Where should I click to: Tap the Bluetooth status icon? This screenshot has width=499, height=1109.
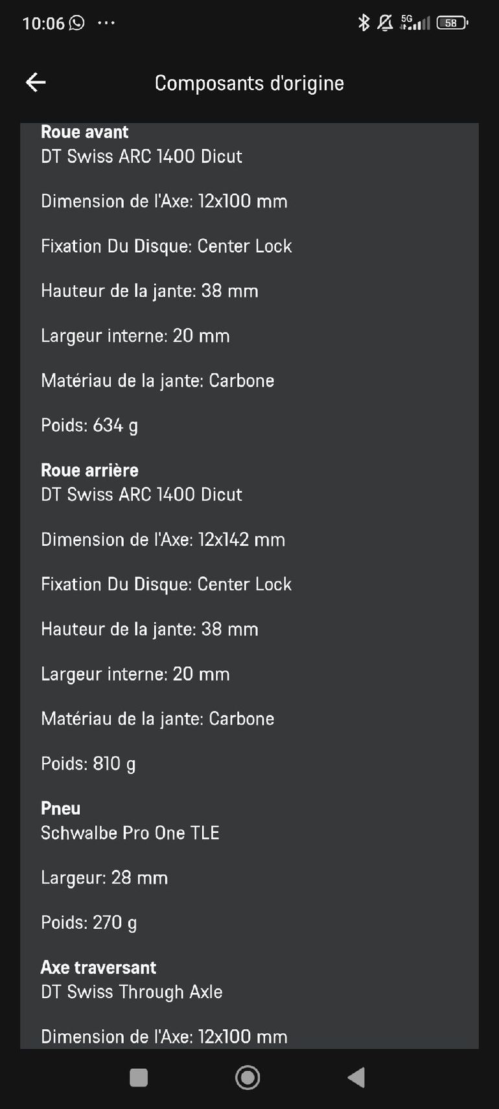[x=364, y=23]
